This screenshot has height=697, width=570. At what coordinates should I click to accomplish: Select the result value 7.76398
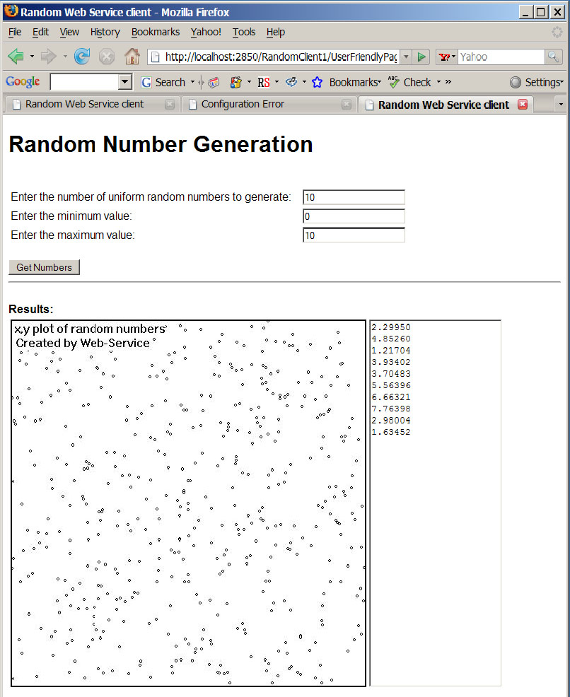point(391,409)
